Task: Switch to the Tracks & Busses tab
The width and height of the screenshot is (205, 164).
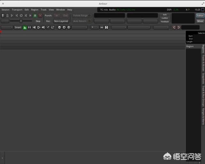Action: pos(203,63)
